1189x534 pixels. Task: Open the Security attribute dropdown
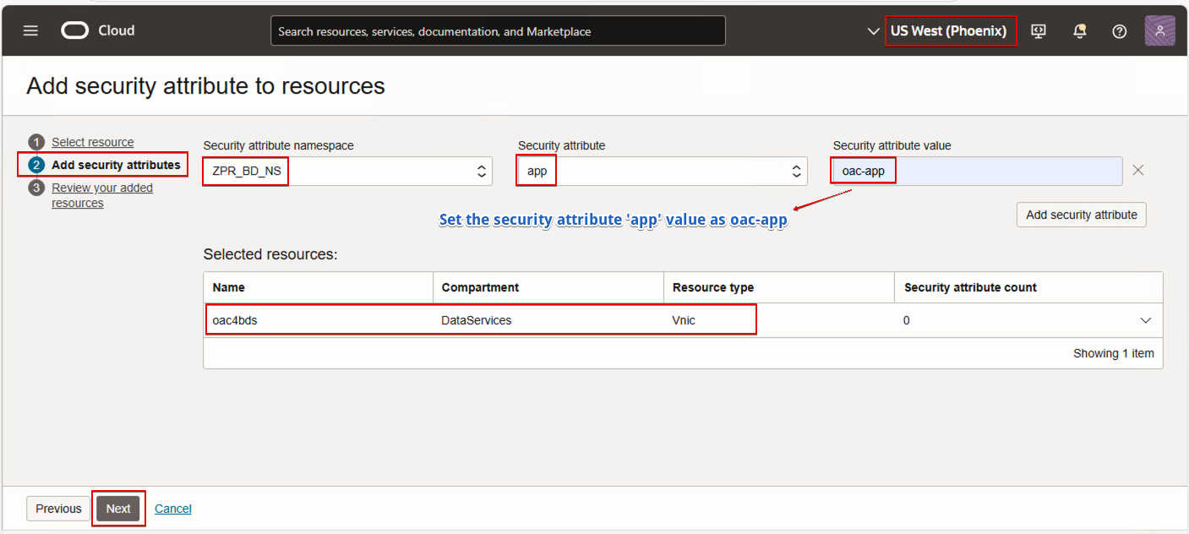(796, 172)
